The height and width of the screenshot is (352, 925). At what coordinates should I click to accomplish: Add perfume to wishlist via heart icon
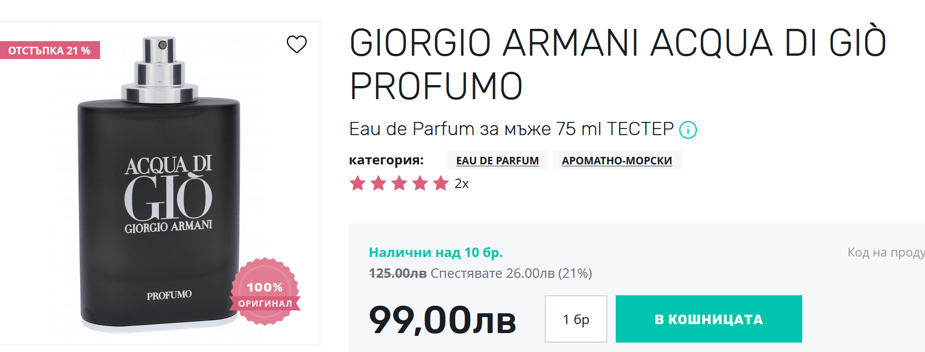[297, 44]
